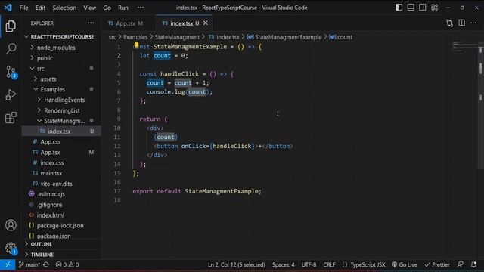Image resolution: width=484 pixels, height=272 pixels.
Task: Click the UTF-8 encoding selector
Action: click(309, 264)
